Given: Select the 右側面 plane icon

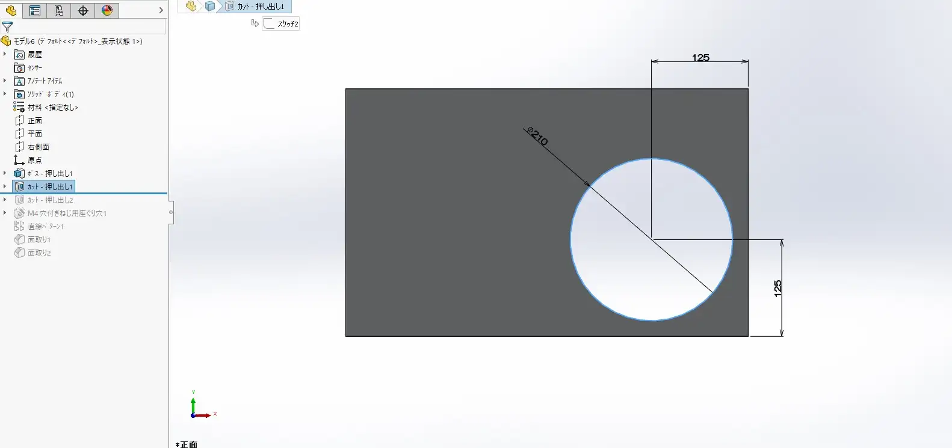Looking at the screenshot, I should tap(19, 147).
